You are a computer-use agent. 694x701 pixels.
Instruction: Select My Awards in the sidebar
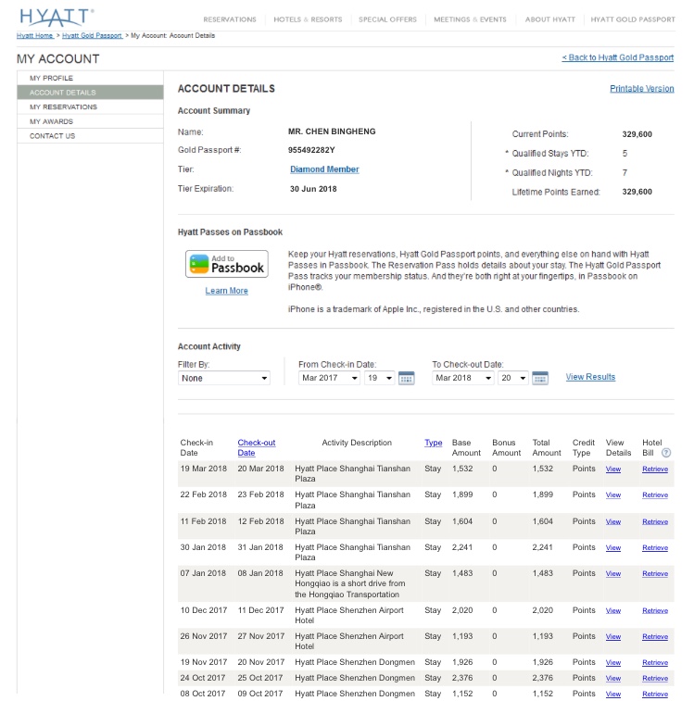[90, 121]
